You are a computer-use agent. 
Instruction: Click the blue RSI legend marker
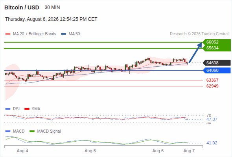(x=8, y=109)
